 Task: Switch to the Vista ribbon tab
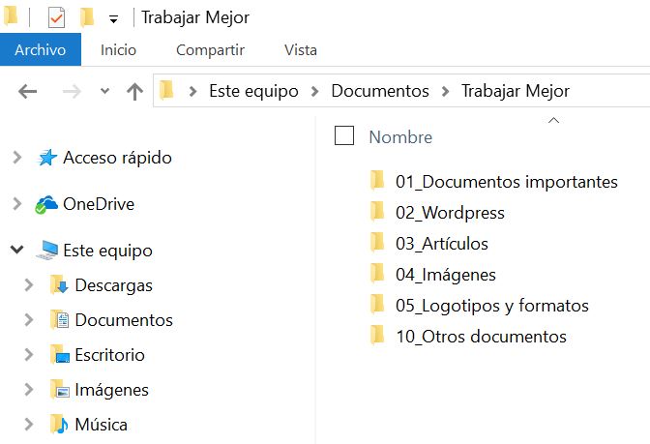[301, 49]
